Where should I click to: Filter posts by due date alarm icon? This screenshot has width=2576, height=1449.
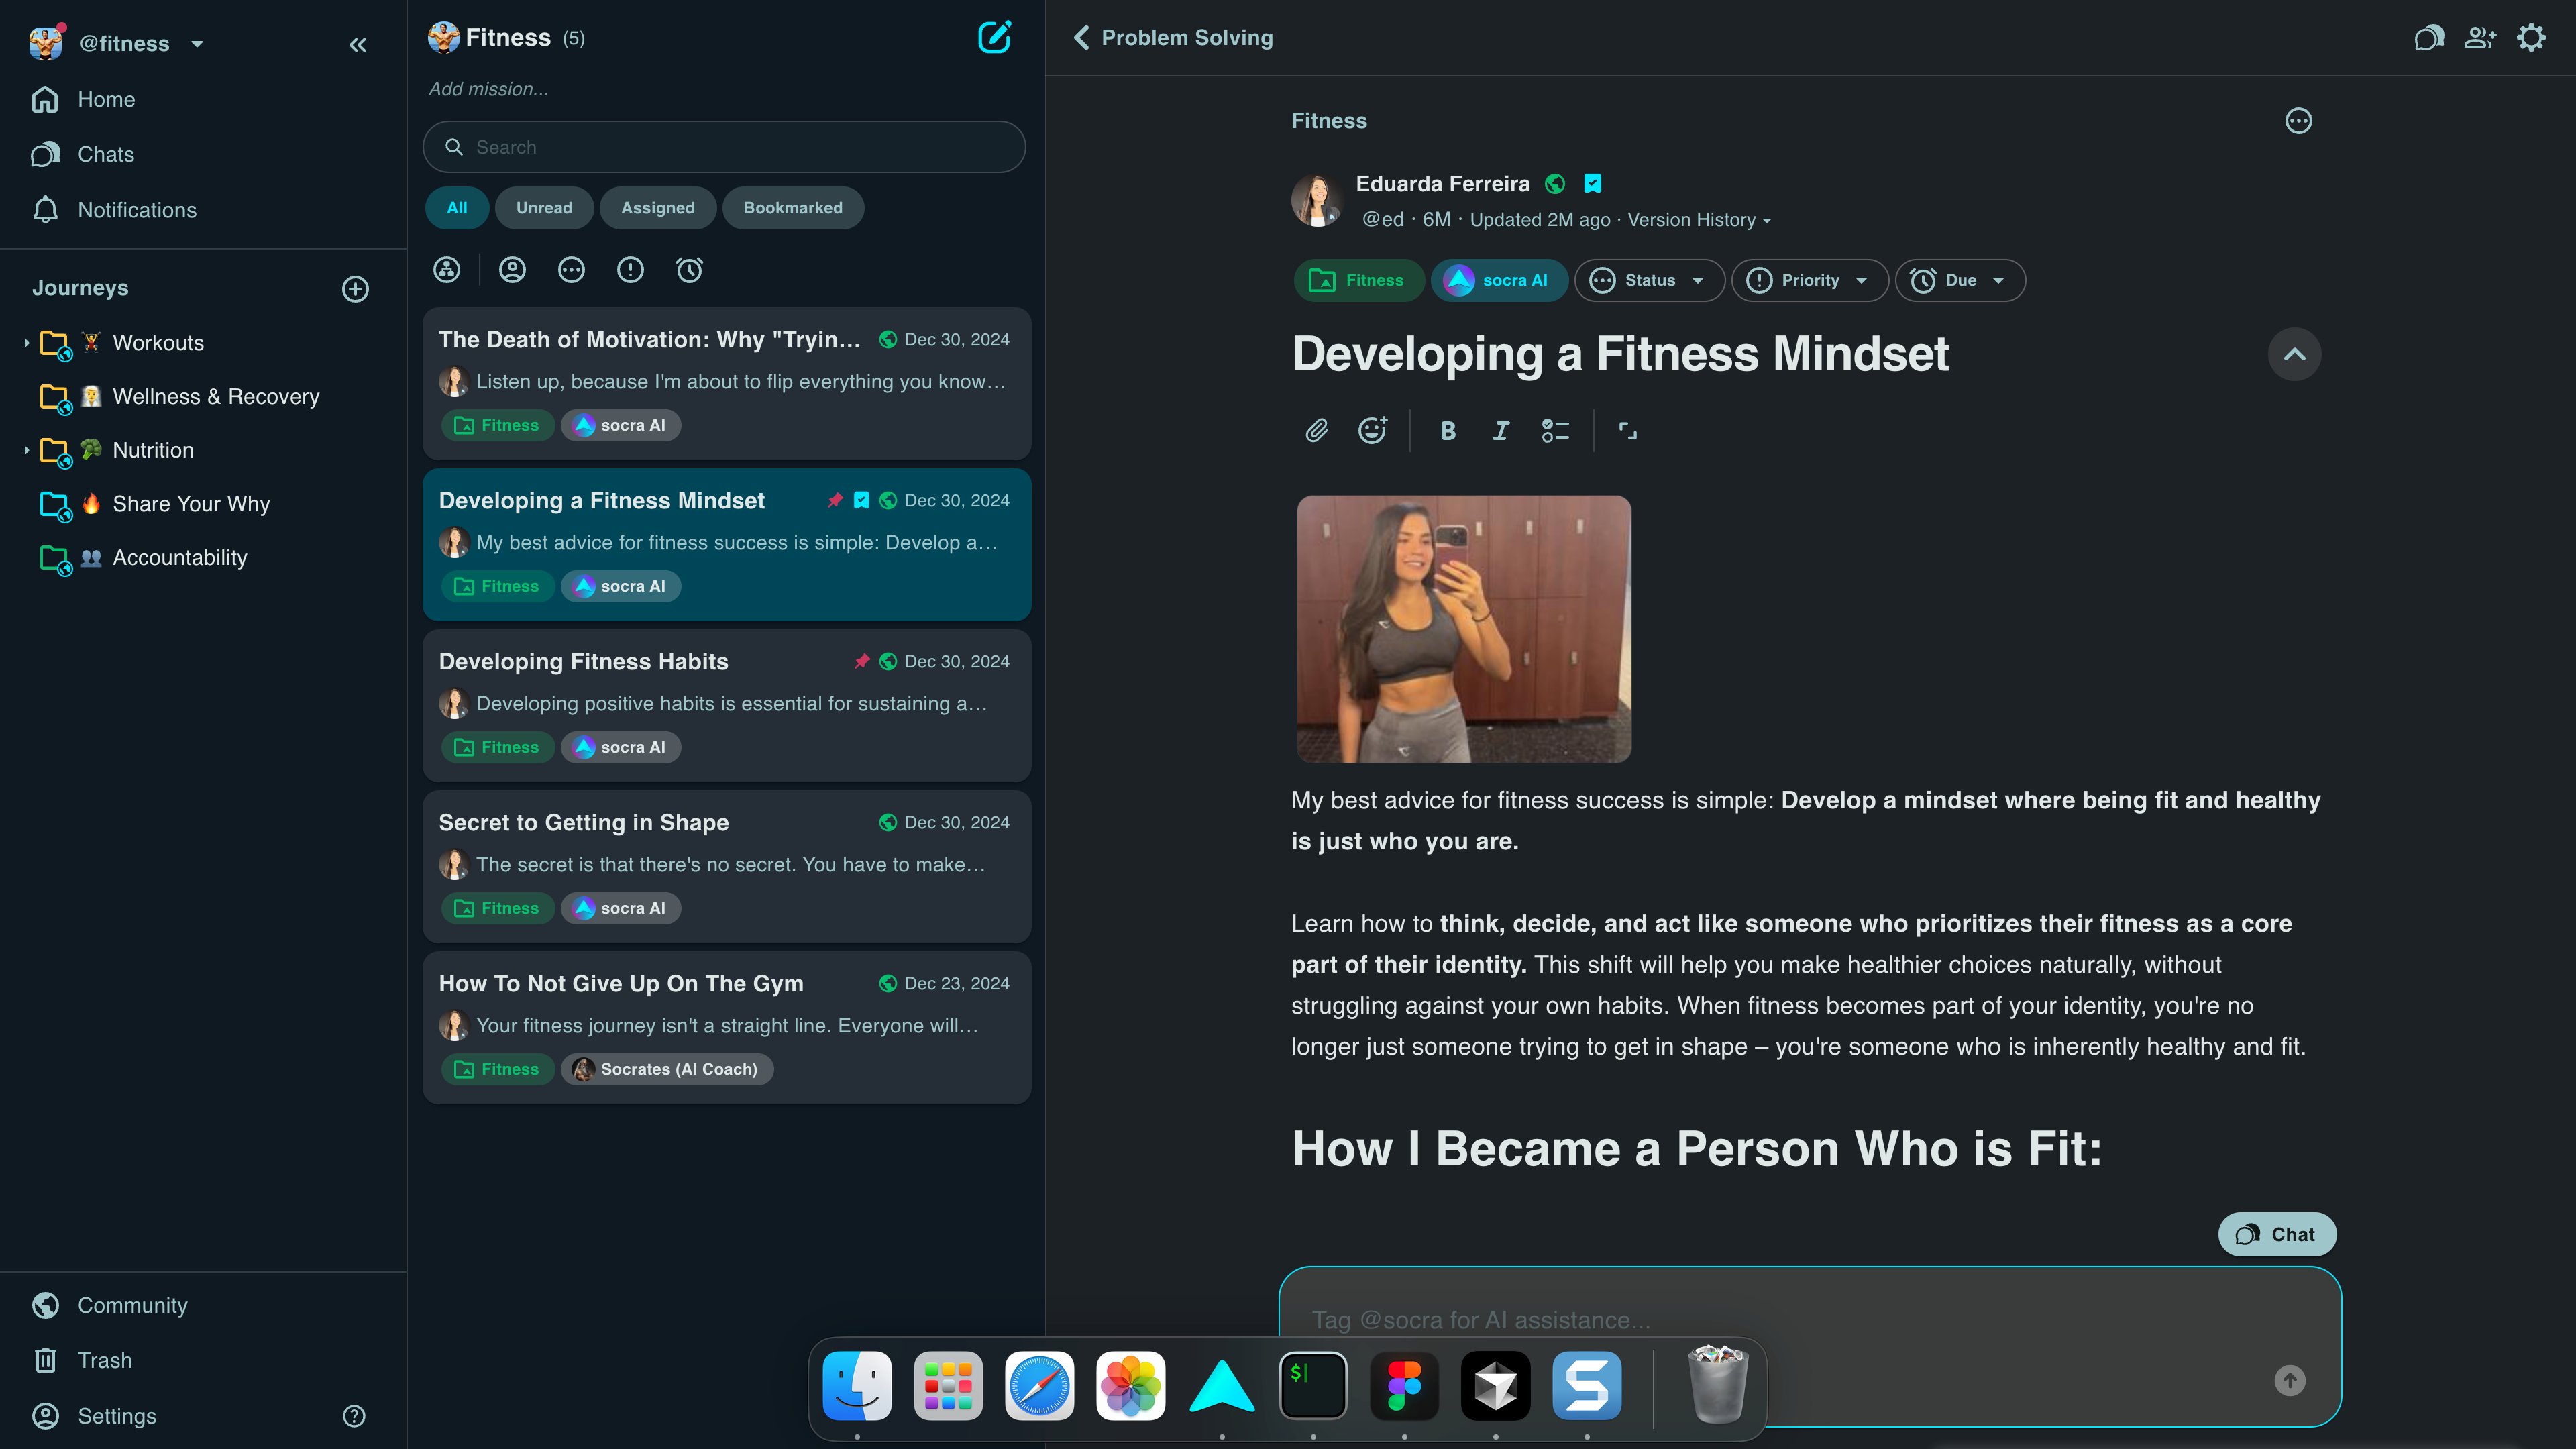pyautogui.click(x=689, y=270)
